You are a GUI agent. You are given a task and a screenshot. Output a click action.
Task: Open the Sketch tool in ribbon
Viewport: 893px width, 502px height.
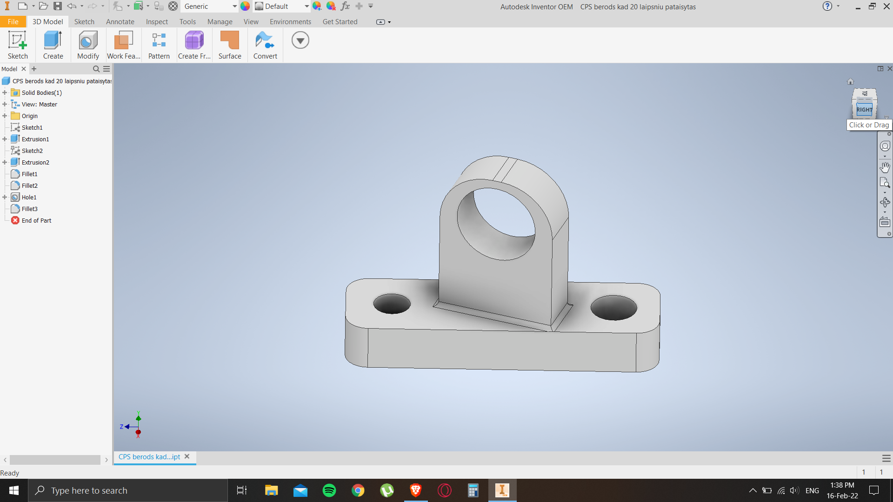[18, 45]
